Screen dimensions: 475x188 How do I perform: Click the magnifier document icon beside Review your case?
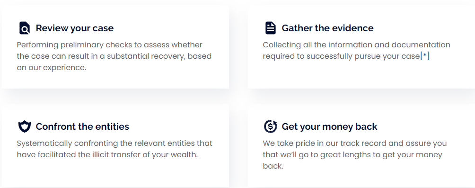[25, 28]
